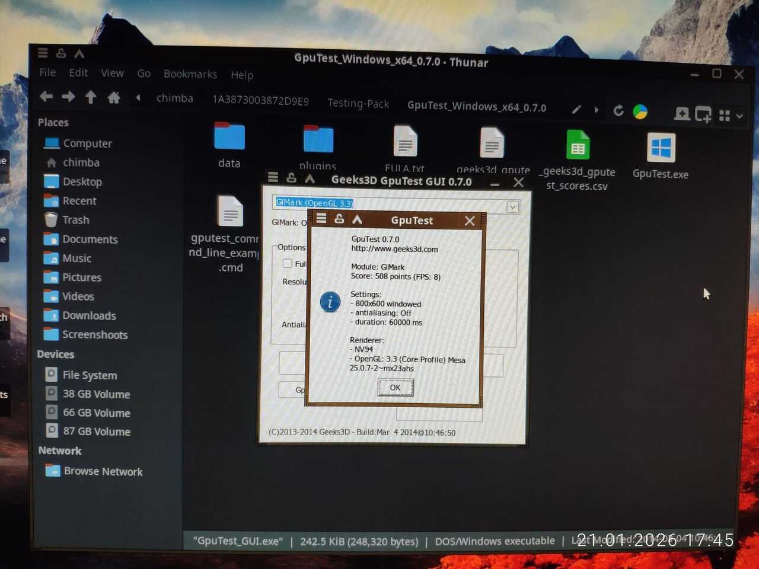
Task: Open Downloads in the sidebar
Action: pos(81,315)
